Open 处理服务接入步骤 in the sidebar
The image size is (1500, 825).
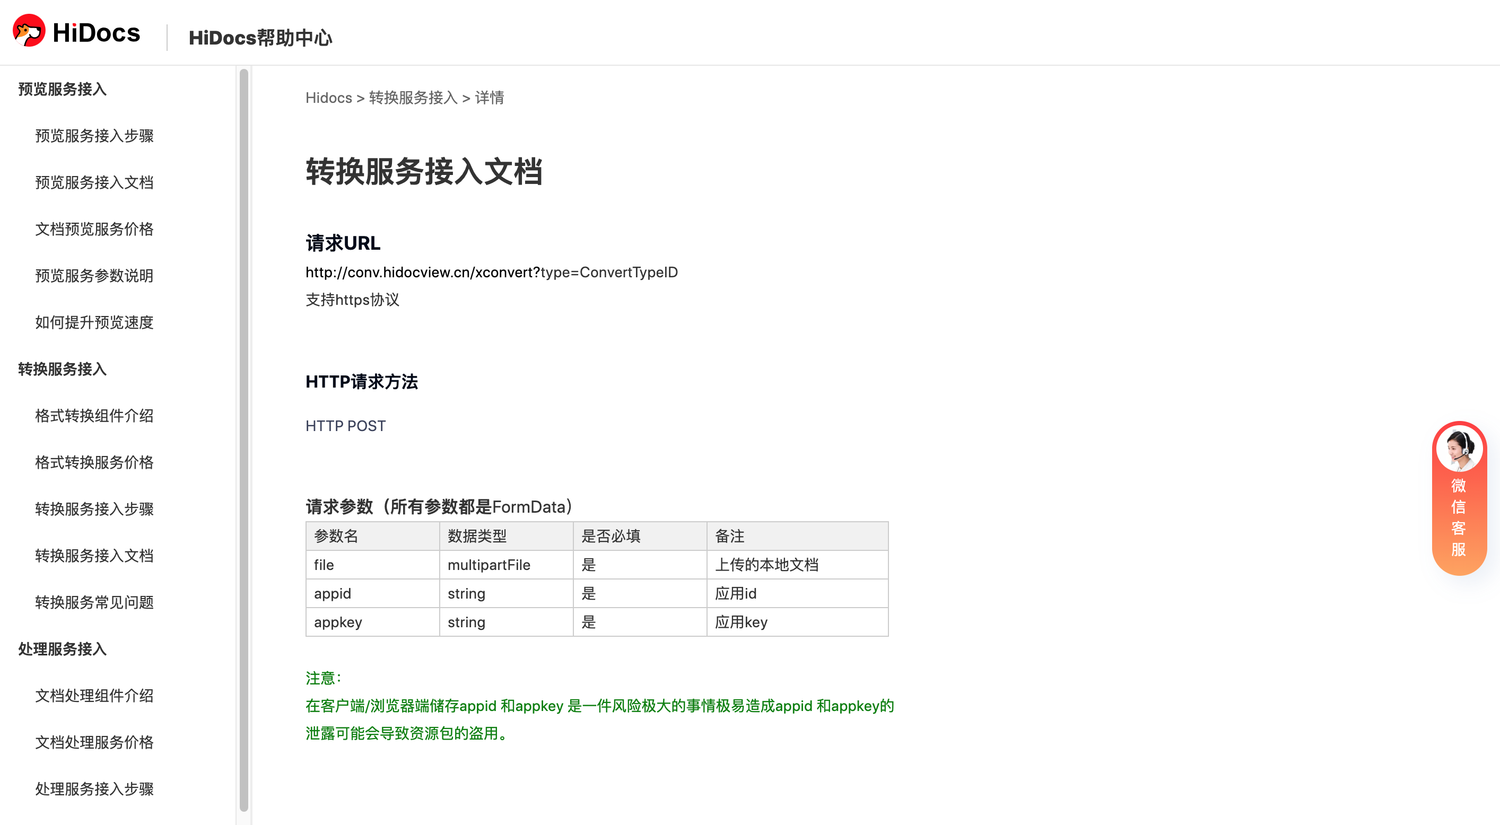click(94, 789)
